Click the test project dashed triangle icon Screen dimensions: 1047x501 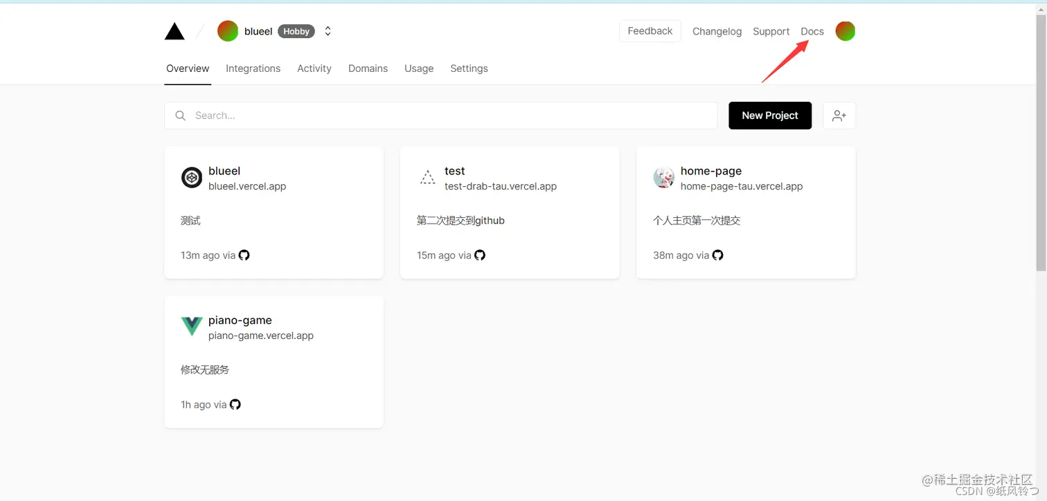click(427, 178)
